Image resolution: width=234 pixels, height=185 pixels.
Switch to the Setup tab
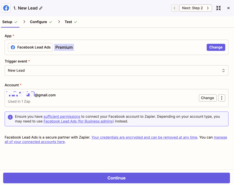click(10, 22)
